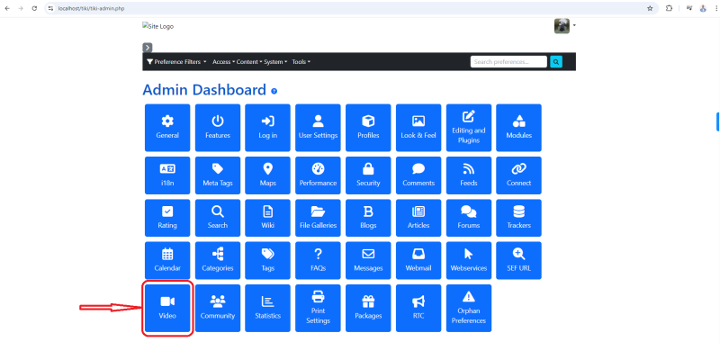Open the General admin panel
Image resolution: width=720 pixels, height=360 pixels.
click(167, 128)
